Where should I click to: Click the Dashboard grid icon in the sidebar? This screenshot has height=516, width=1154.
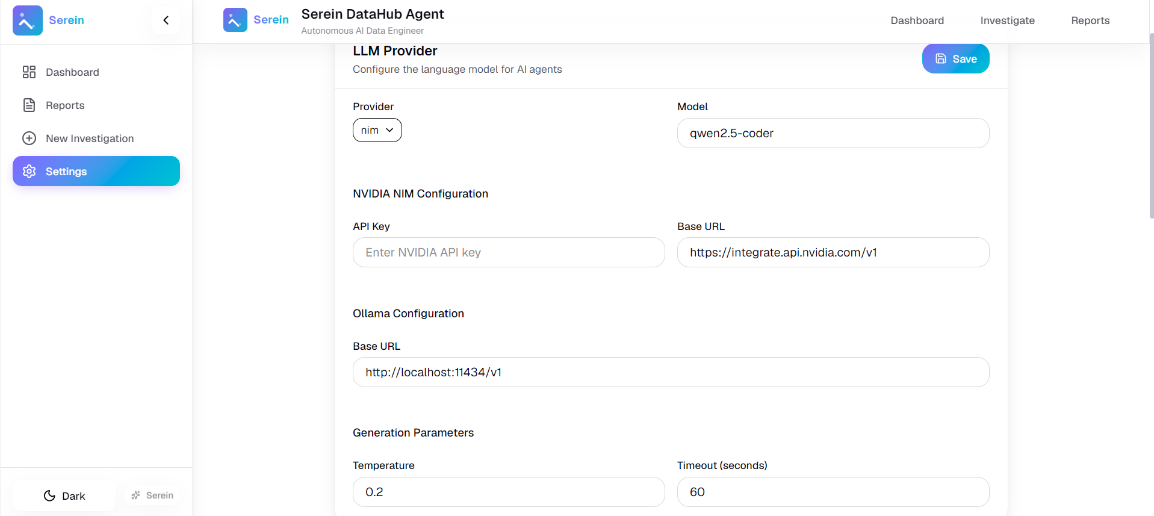pos(29,72)
